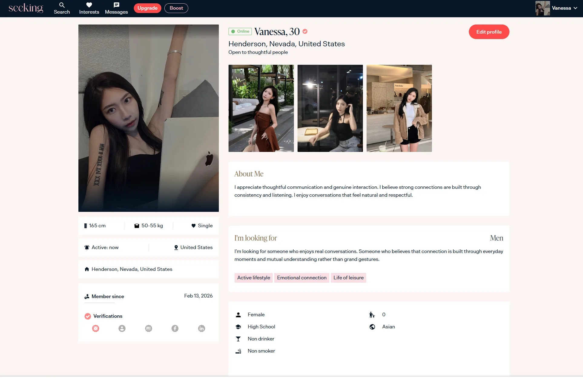Click the photo ID verification badge
Viewport: 583px width, 378px height.
click(x=149, y=328)
